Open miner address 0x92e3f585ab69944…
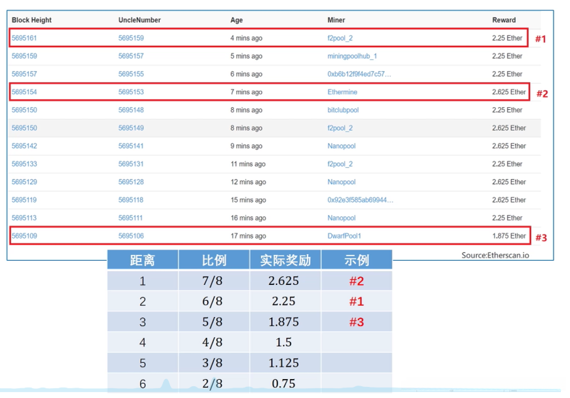Screen dimensions: 570x398 (x=360, y=200)
